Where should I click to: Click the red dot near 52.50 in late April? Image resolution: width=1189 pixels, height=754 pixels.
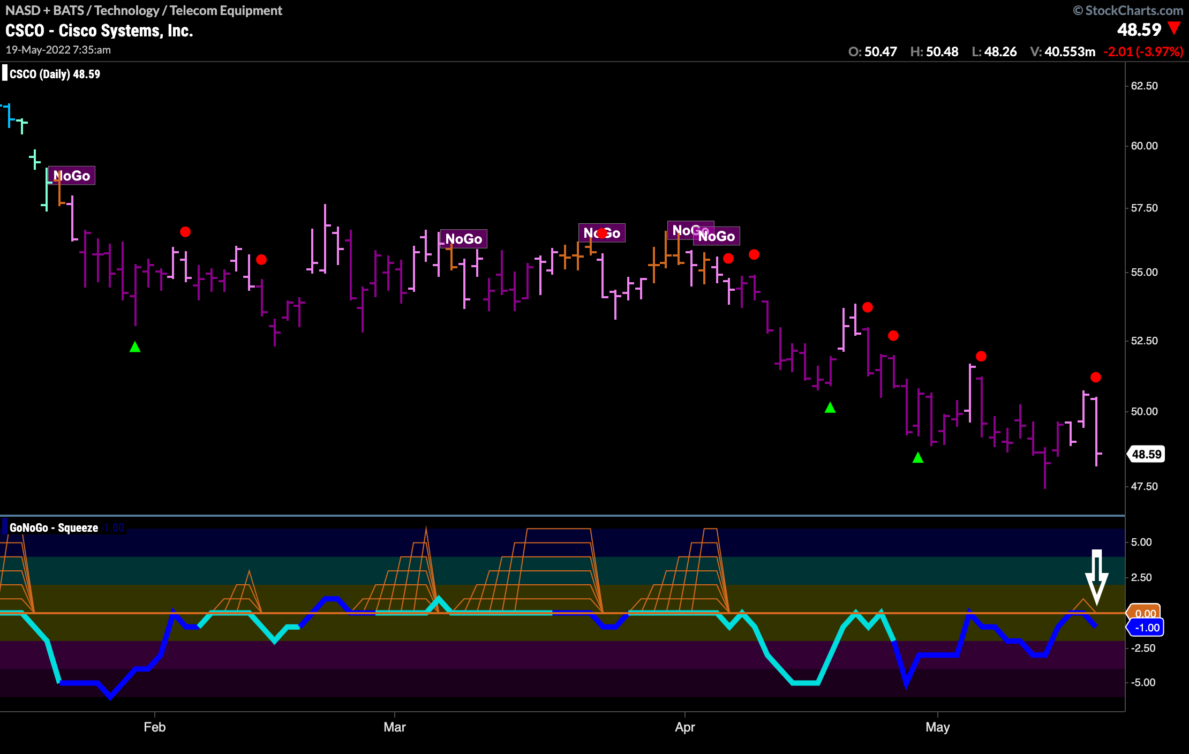tap(893, 336)
